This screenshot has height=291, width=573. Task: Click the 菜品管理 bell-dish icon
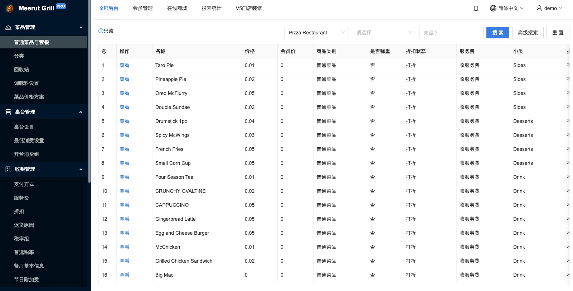pos(8,27)
